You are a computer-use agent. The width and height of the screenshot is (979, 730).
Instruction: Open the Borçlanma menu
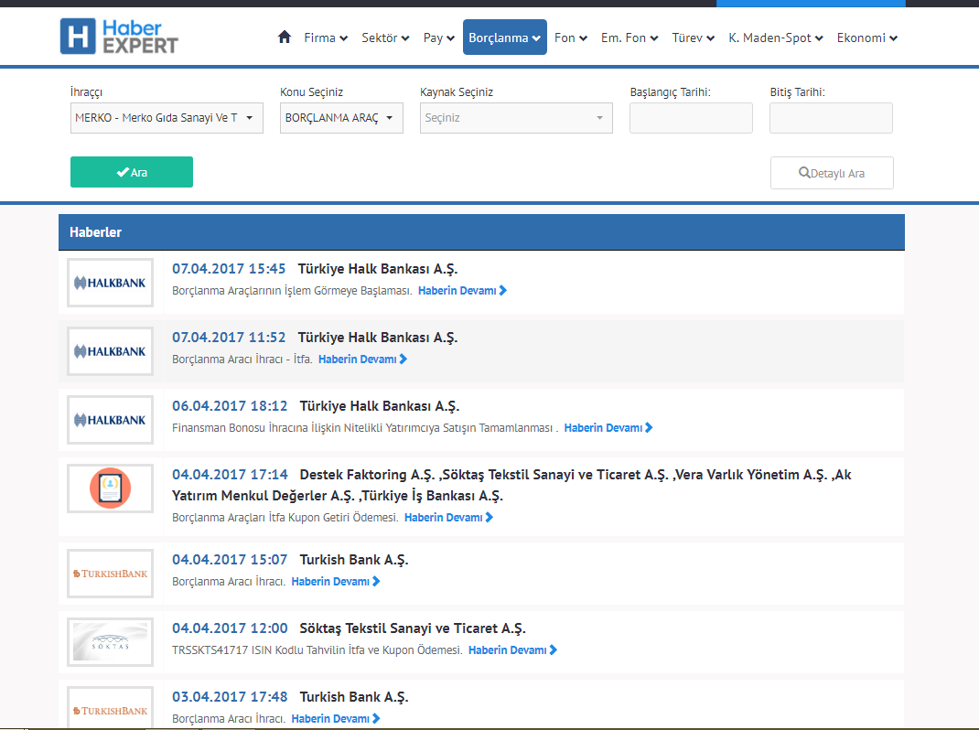504,38
